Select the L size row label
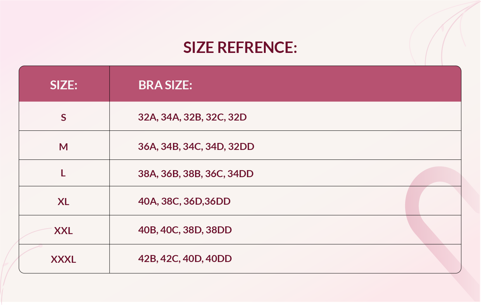The height and width of the screenshot is (305, 481). coord(63,173)
